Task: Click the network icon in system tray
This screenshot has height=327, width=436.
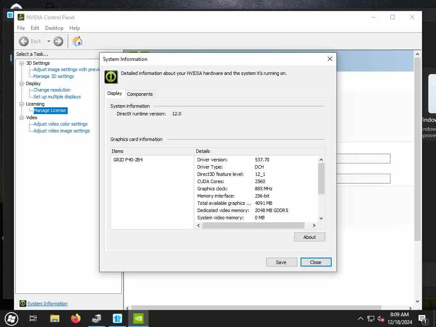Action: click(x=371, y=318)
